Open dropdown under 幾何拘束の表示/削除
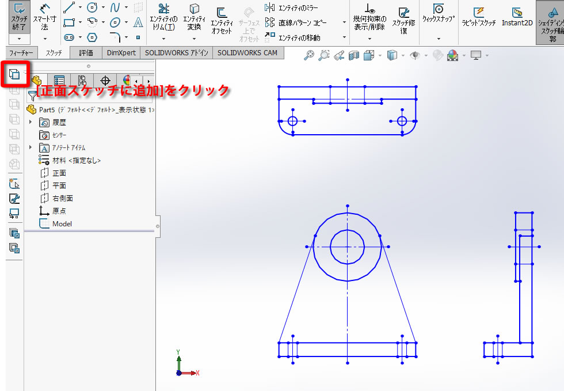Viewport: 564px width, 391px height. 369,39
